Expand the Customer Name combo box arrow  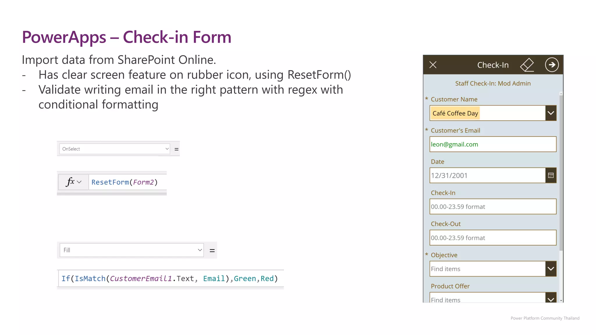click(x=551, y=113)
